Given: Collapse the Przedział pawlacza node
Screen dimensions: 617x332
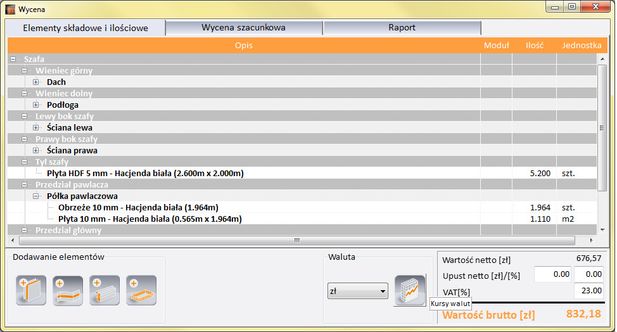Looking at the screenshot, I should [25, 184].
